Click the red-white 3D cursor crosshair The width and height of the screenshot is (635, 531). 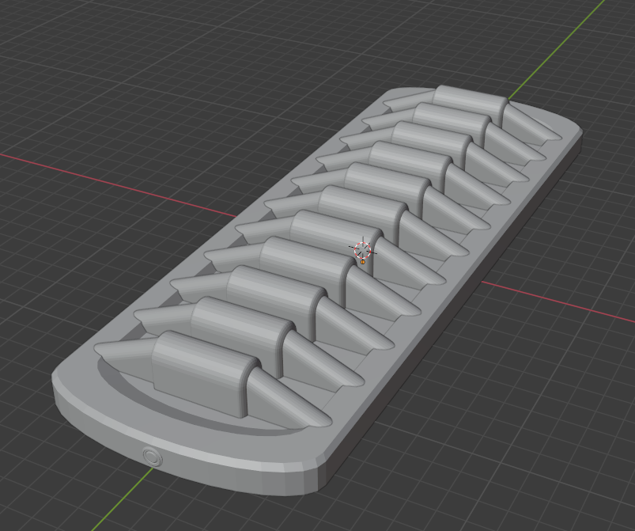pyautogui.click(x=362, y=251)
